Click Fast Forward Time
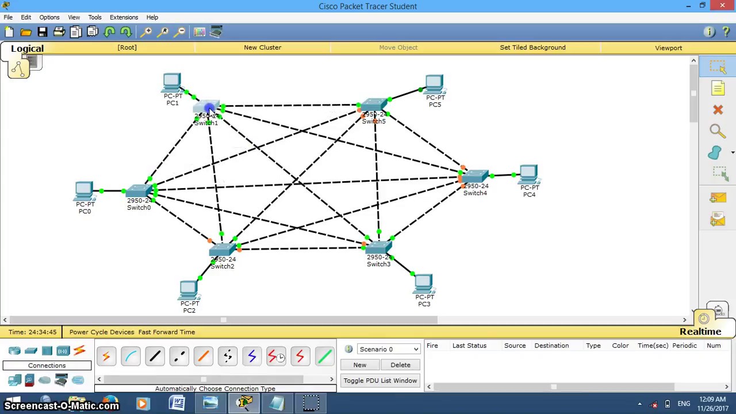Viewport: 736px width, 414px height. coord(166,332)
